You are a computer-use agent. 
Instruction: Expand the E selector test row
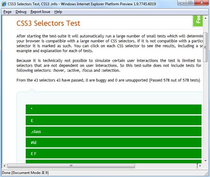(x=113, y=120)
